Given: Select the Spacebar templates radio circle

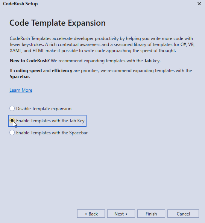Looking at the screenshot, I should (12, 132).
